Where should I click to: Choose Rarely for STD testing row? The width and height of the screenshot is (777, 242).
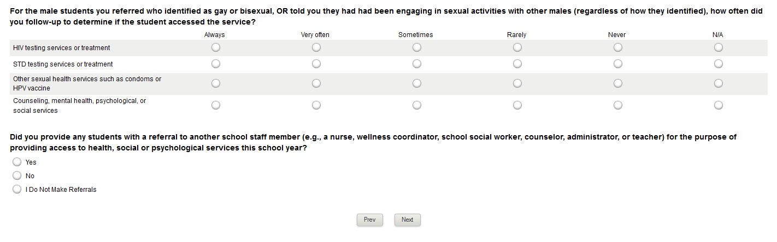(517, 64)
